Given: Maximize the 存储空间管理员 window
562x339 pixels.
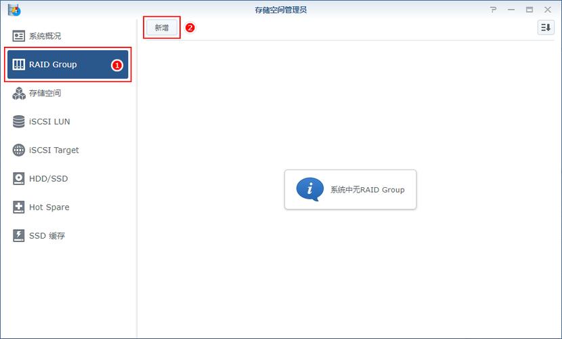Looking at the screenshot, I should [529, 9].
